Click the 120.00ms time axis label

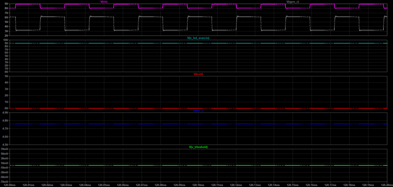(x=10, y=185)
